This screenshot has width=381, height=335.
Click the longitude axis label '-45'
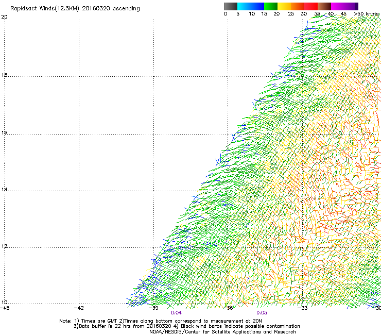pos(5,308)
